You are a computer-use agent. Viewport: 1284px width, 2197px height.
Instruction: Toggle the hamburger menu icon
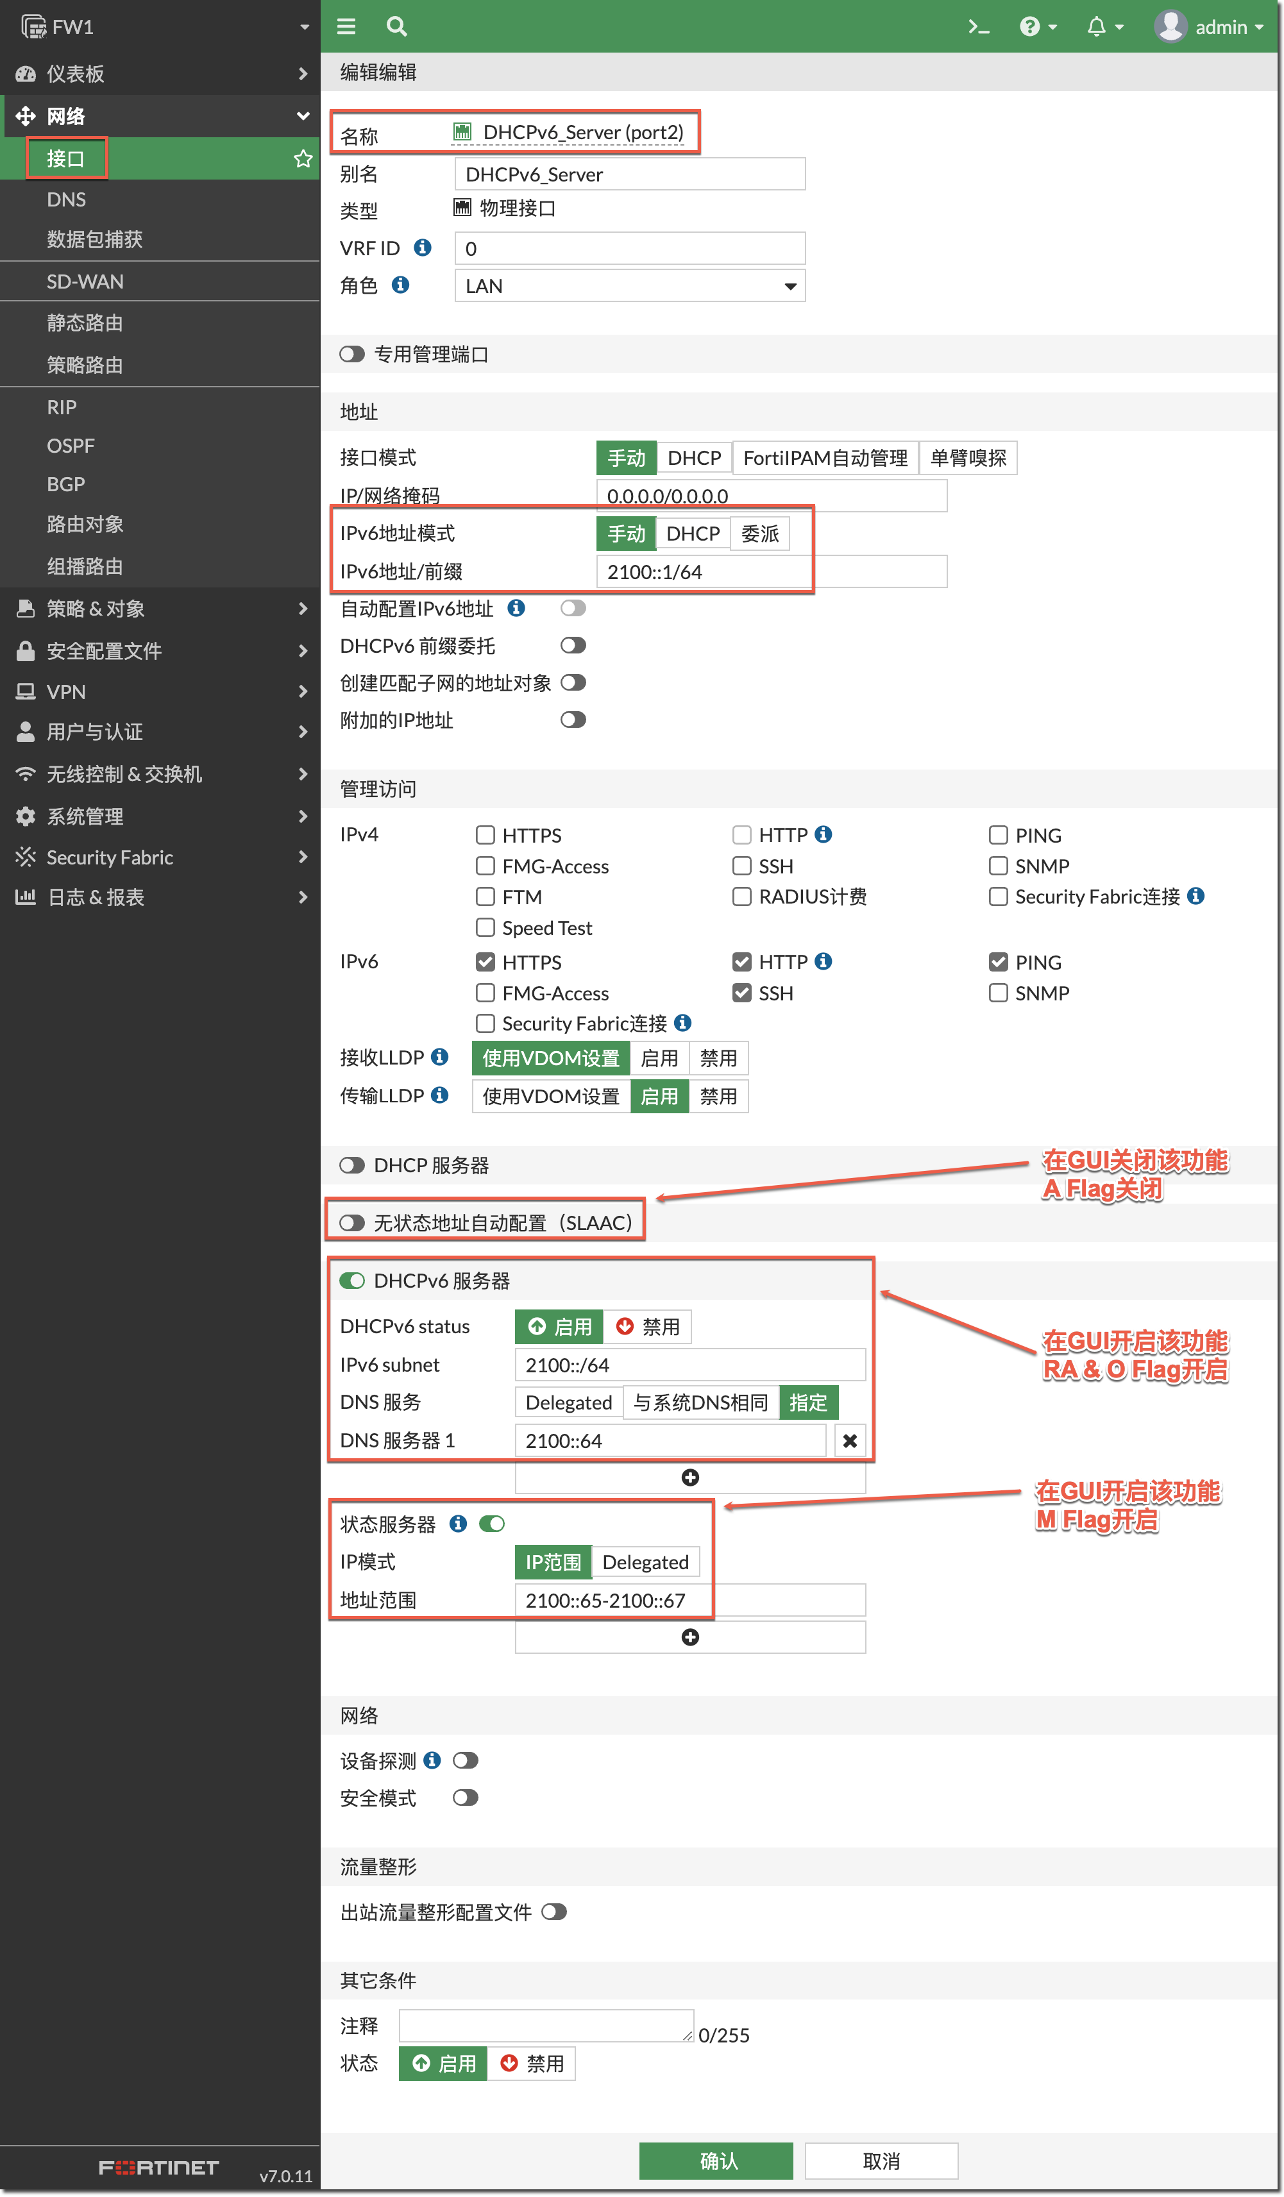pyautogui.click(x=346, y=27)
